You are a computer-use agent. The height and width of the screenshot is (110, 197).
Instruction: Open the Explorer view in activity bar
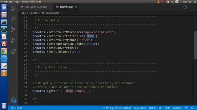pos(13,9)
